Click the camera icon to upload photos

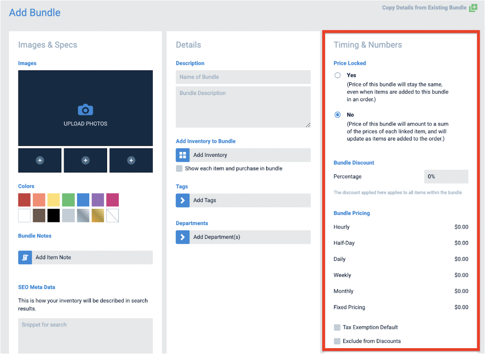coord(85,110)
